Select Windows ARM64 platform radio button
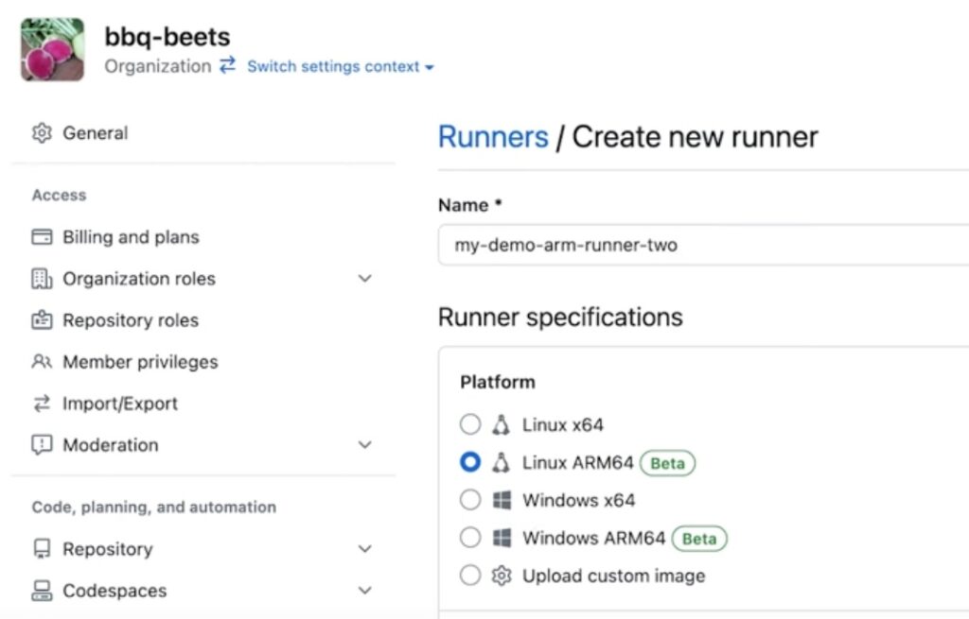This screenshot has height=619, width=969. click(470, 538)
